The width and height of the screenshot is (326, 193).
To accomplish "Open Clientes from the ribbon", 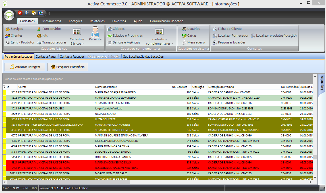I will (x=14, y=36).
